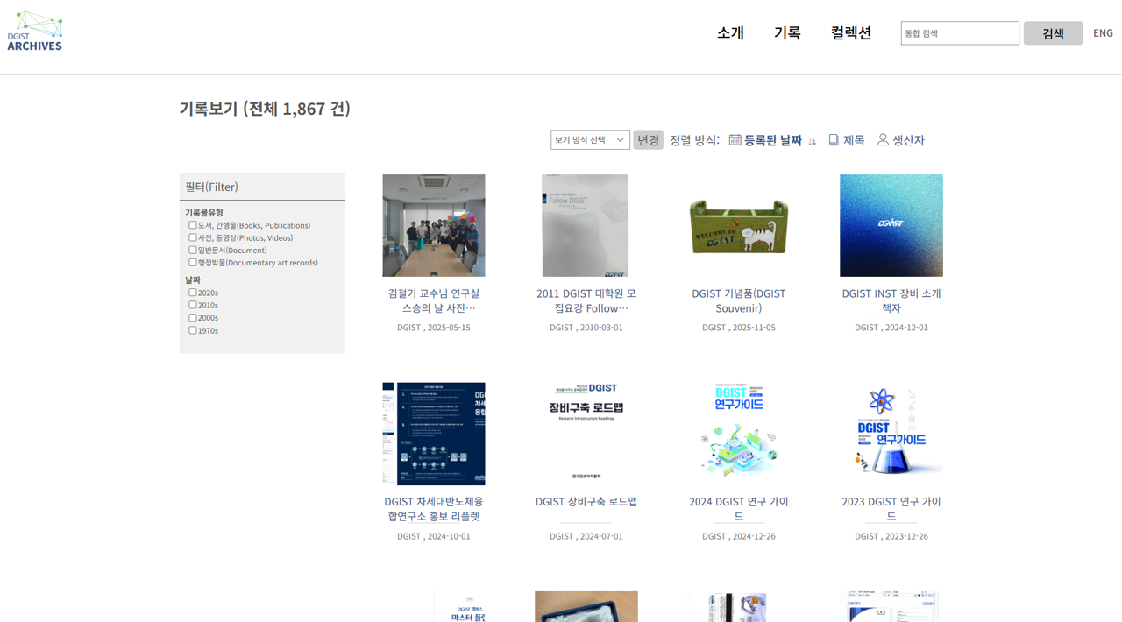Click the 통합 검색 search input field
This screenshot has height=622, width=1122.
pyautogui.click(x=959, y=32)
